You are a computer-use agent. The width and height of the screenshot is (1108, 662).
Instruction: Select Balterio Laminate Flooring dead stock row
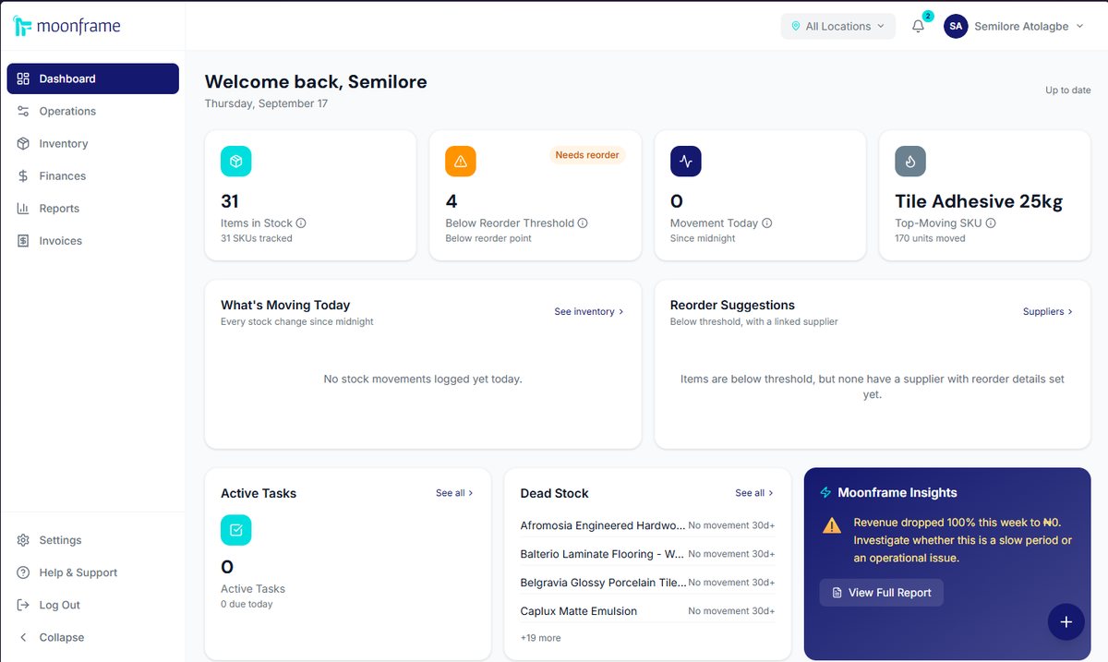(647, 554)
